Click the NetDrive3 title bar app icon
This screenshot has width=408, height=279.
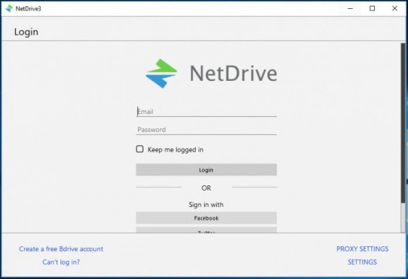pos(9,9)
